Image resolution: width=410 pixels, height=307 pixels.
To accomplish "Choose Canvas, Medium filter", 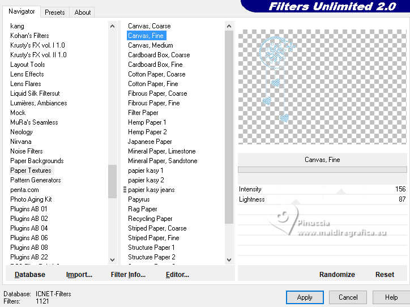I will [x=151, y=45].
